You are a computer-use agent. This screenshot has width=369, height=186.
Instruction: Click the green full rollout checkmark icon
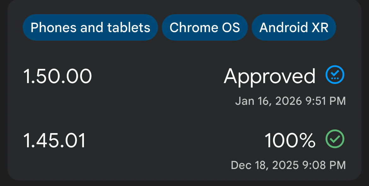point(335,139)
